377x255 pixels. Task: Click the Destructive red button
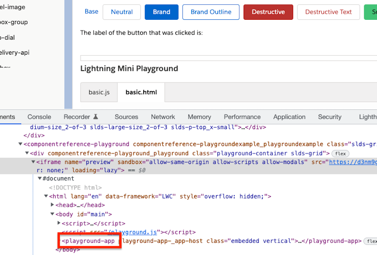pyautogui.click(x=268, y=12)
